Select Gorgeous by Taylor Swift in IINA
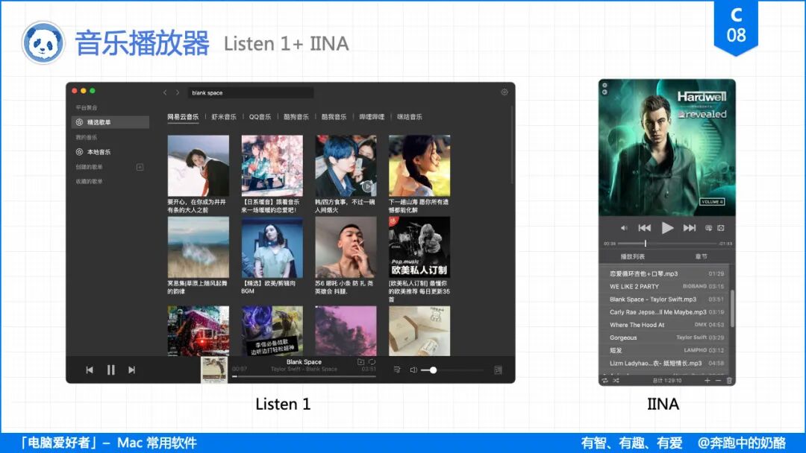The height and width of the screenshot is (453, 806). click(x=666, y=338)
